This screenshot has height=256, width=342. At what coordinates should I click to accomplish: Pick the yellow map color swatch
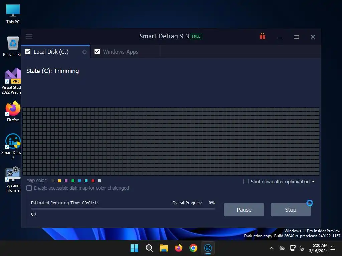(x=59, y=181)
